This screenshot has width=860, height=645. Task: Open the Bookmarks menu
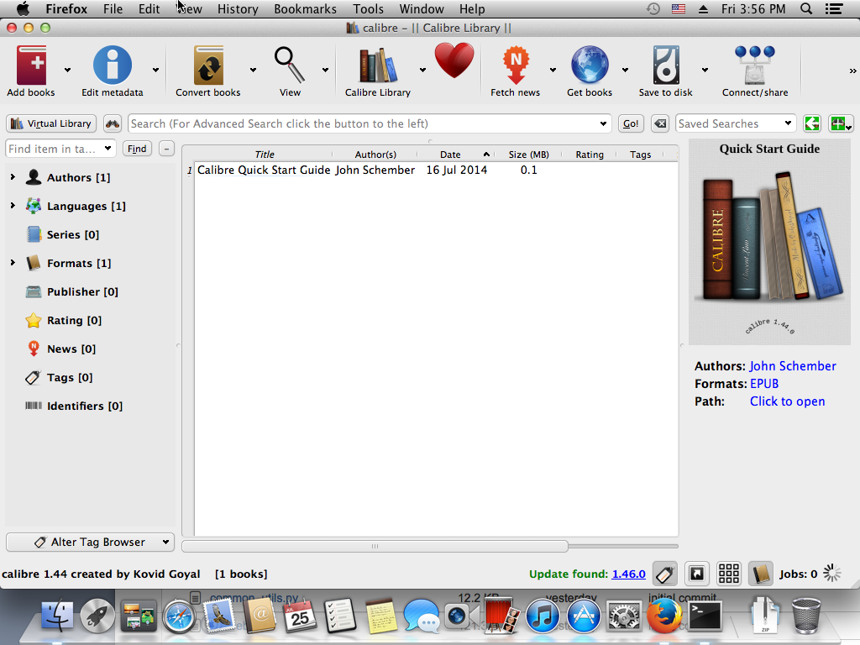pyautogui.click(x=305, y=8)
